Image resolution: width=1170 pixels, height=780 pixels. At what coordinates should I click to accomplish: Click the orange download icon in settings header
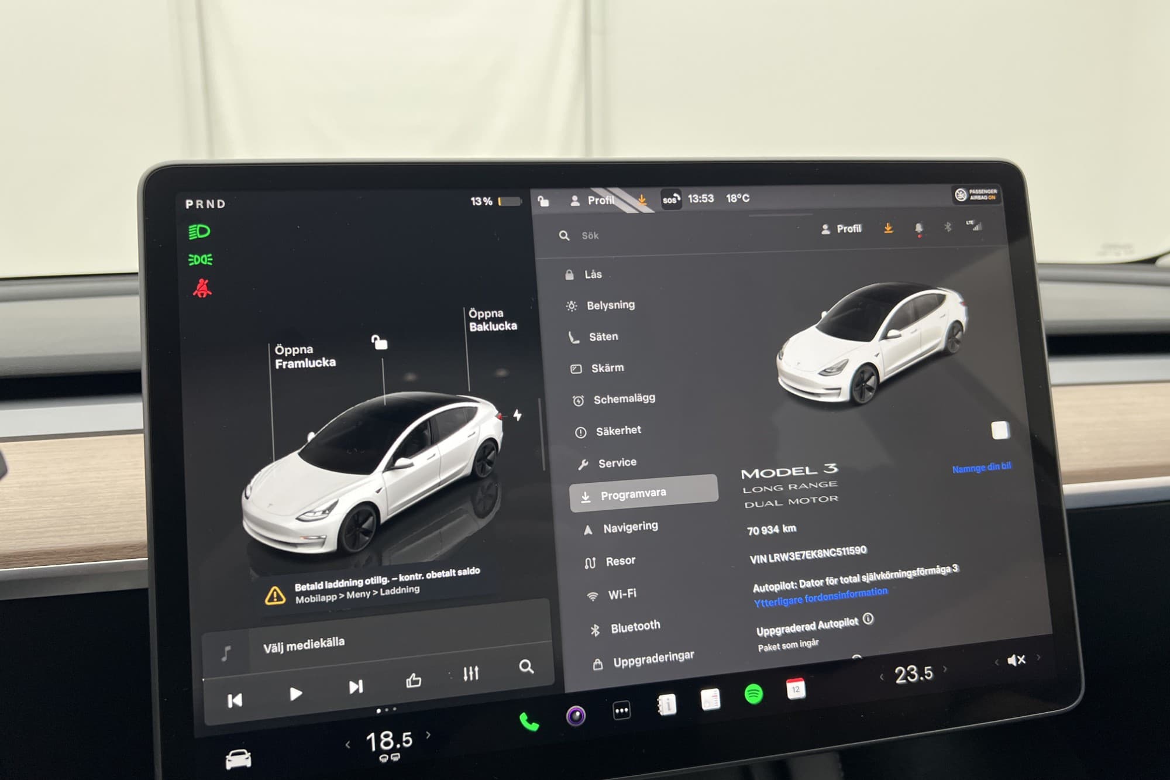[x=888, y=228]
